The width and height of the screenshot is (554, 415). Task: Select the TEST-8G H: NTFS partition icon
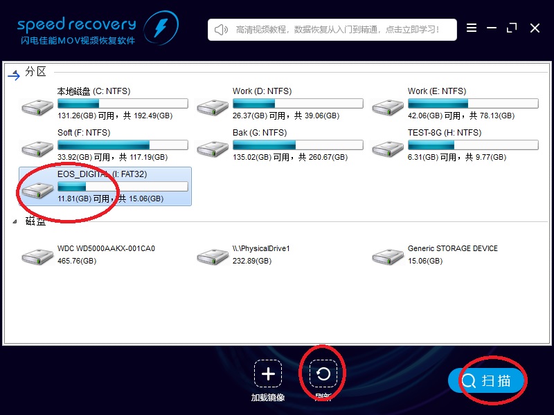click(x=388, y=147)
